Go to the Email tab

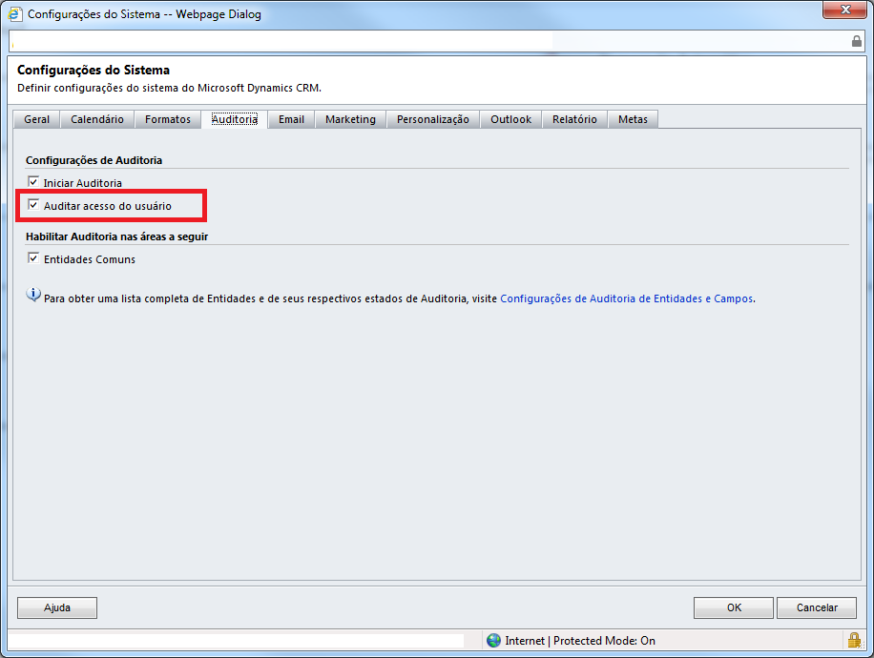pos(291,119)
